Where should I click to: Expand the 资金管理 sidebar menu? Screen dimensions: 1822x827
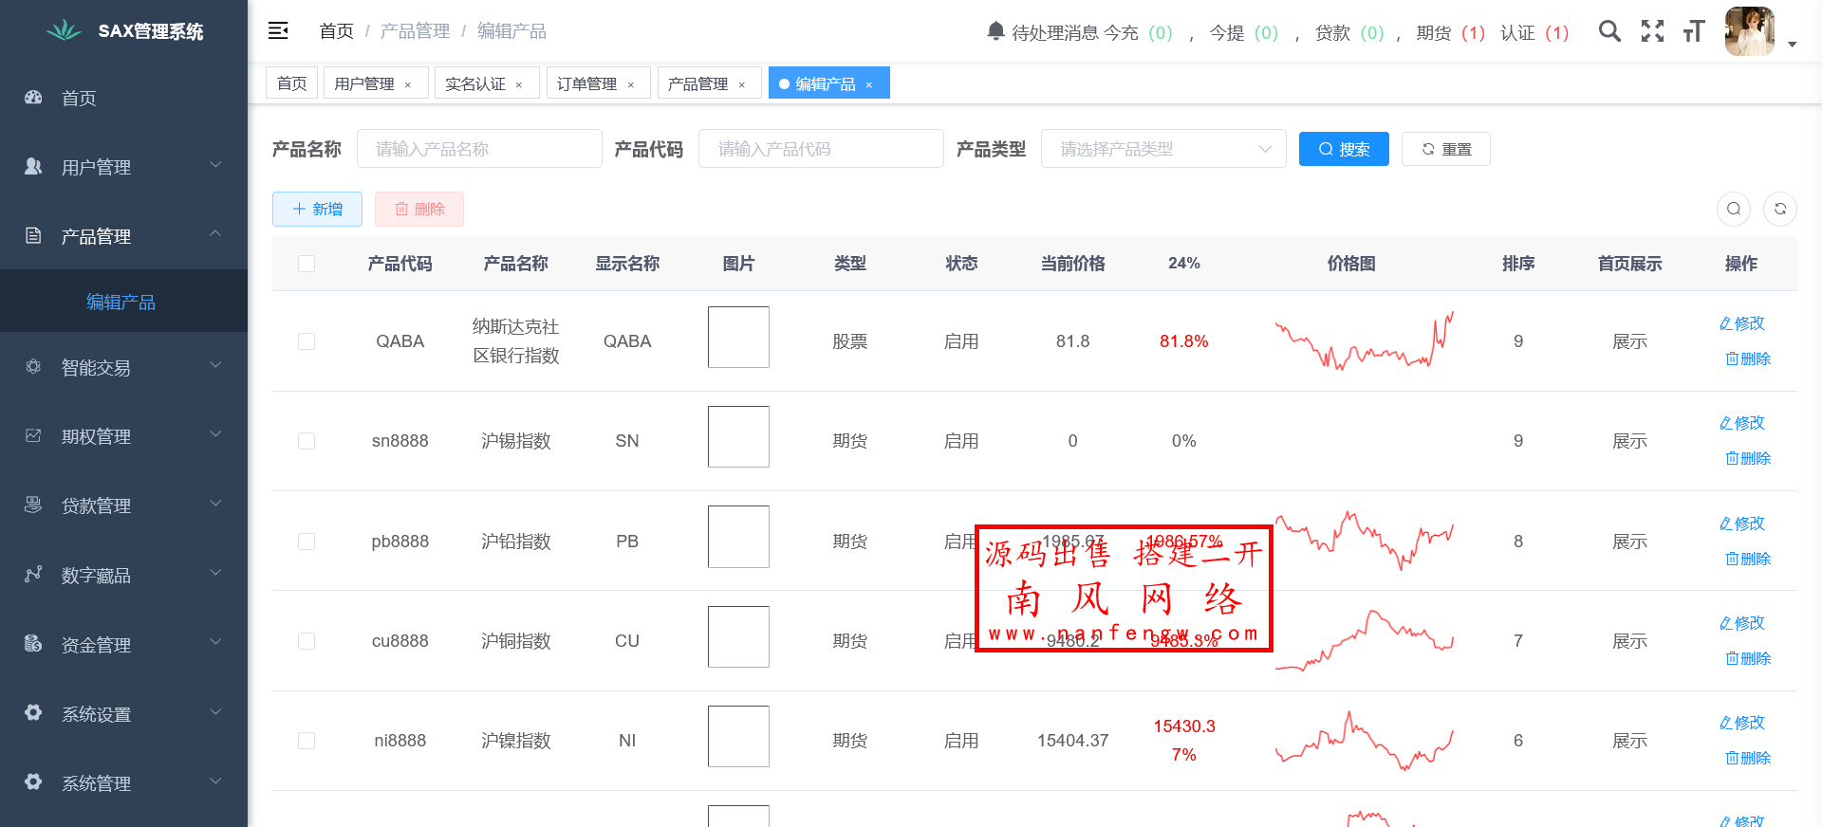(x=123, y=645)
